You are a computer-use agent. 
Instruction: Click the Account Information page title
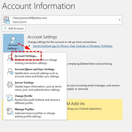[x=39, y=6]
